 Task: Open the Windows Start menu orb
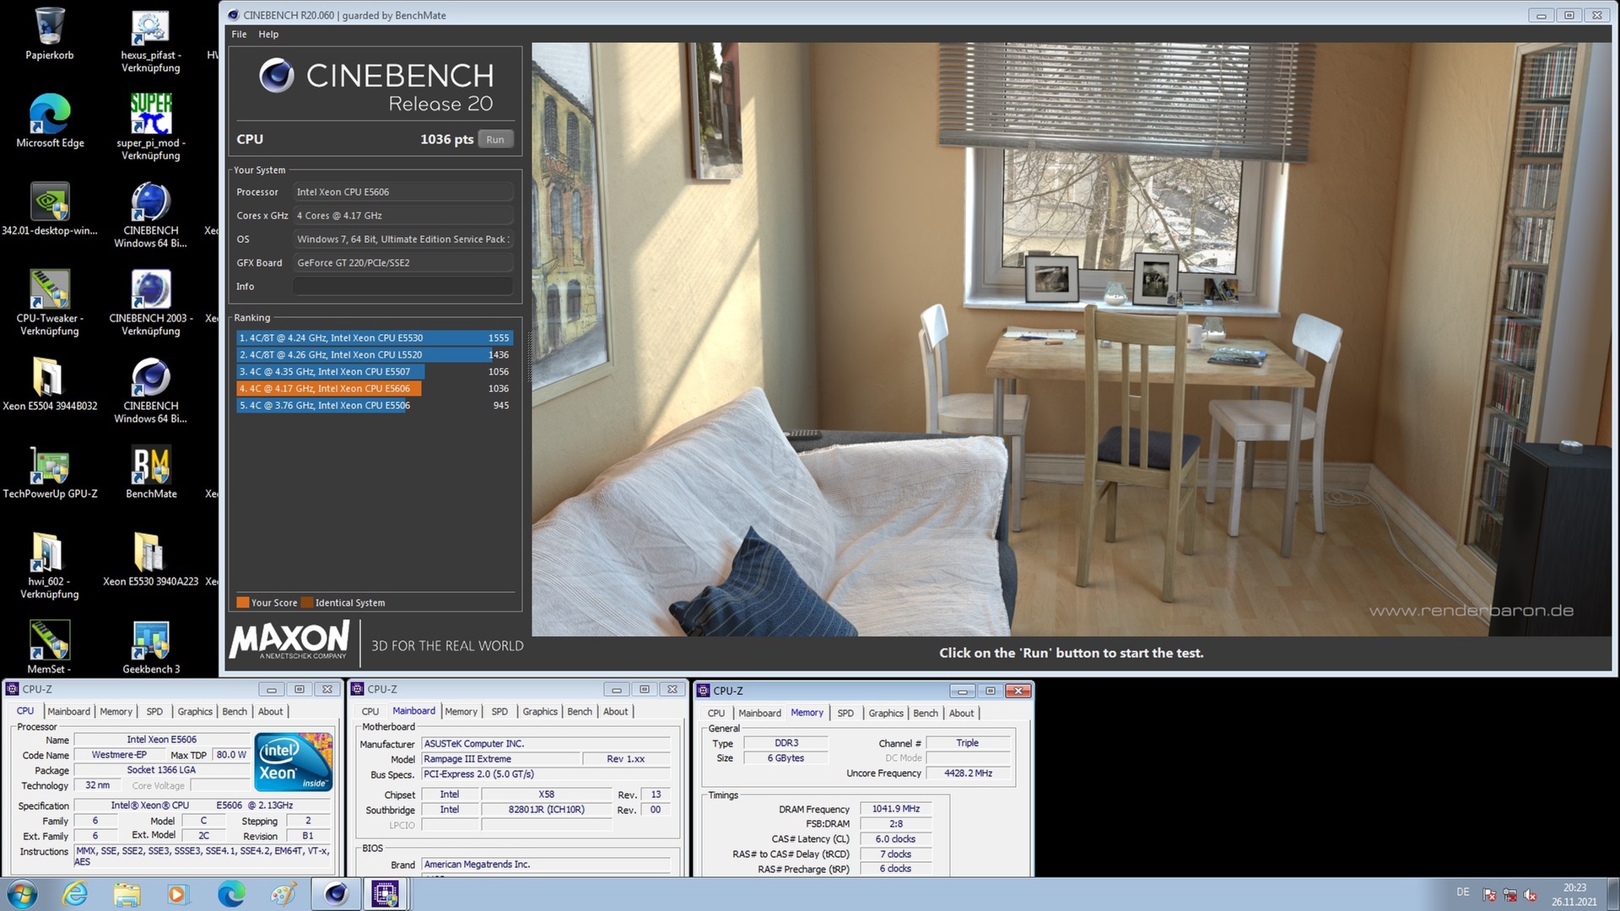tap(23, 894)
